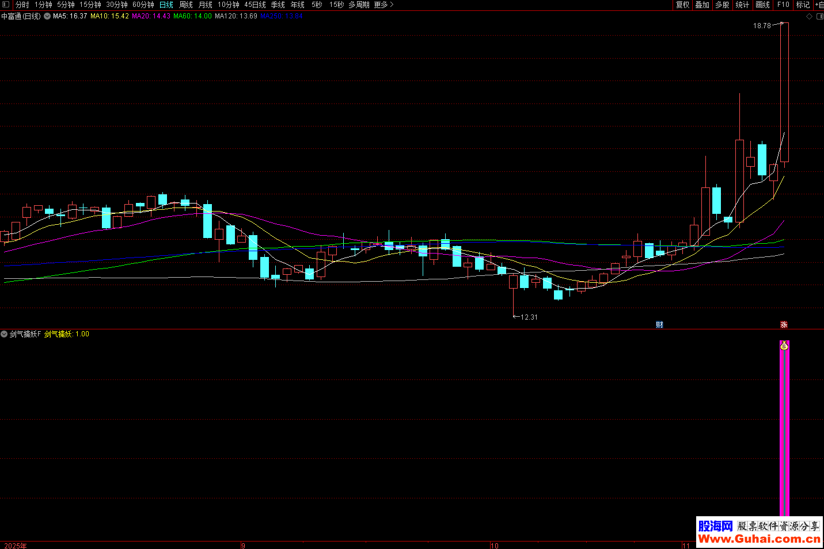Select the 60分钟 period tab
This screenshot has width=824, height=549.
click(x=143, y=5)
